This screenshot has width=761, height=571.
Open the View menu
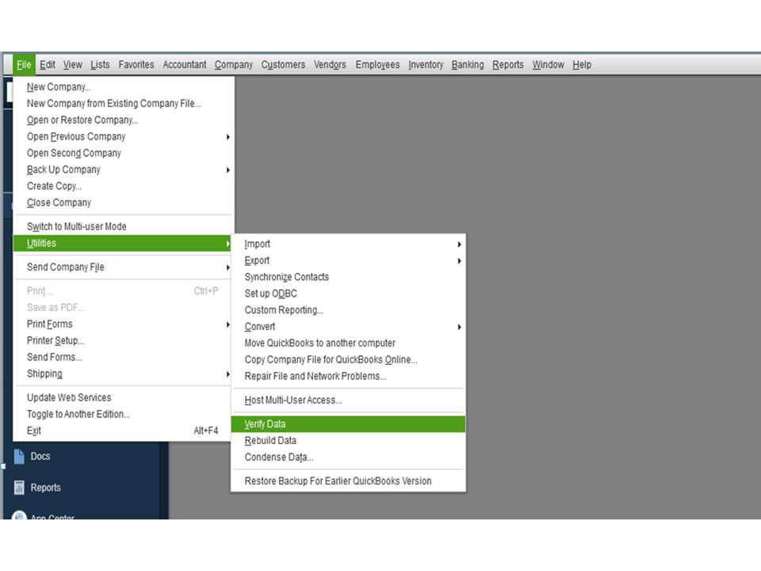click(73, 64)
